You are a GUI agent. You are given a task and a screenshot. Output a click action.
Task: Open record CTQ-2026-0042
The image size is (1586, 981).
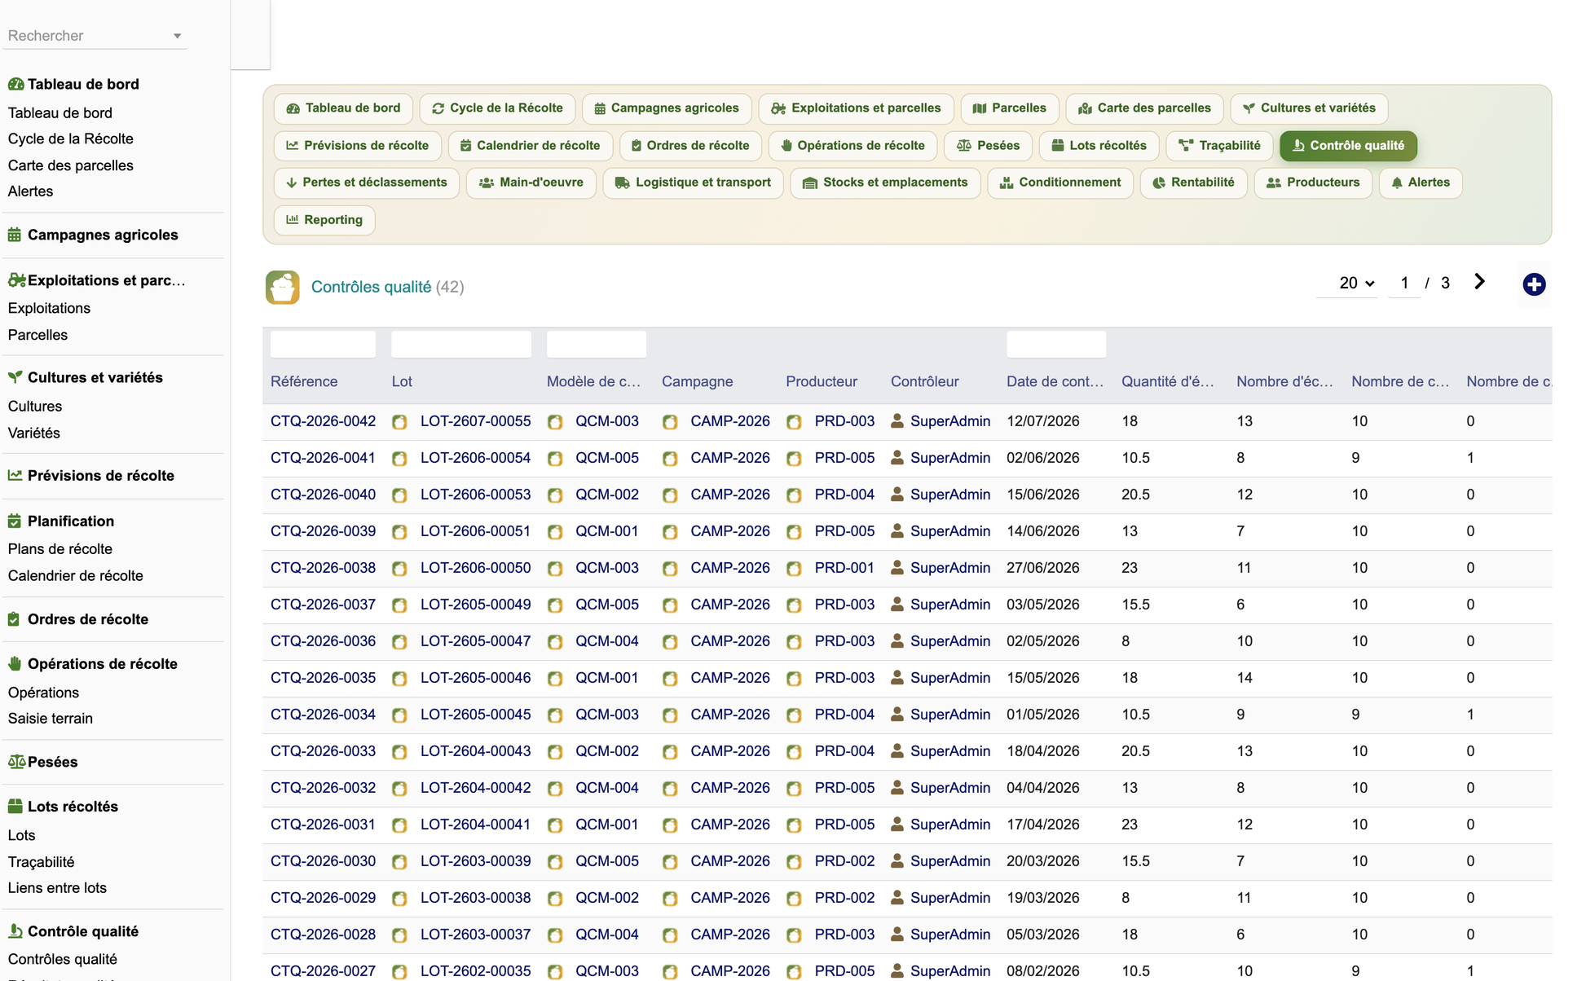point(323,421)
